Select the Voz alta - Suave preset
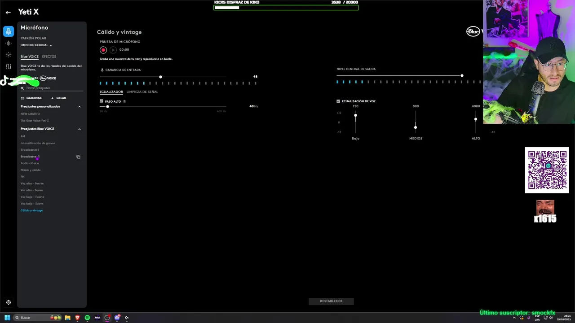This screenshot has width=575, height=323. (31, 190)
